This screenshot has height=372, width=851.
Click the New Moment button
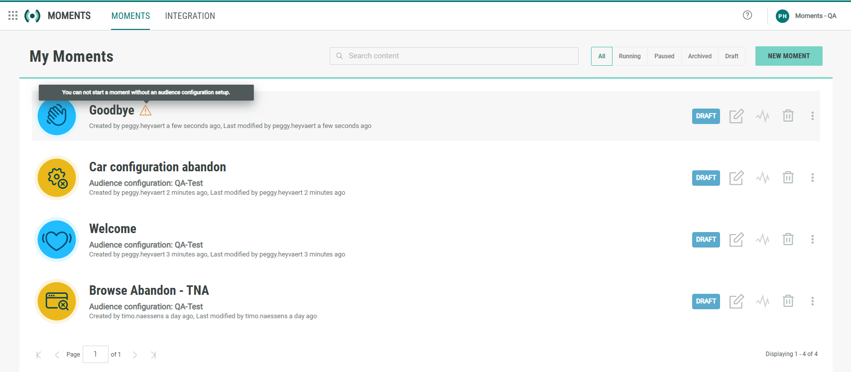[x=788, y=56]
